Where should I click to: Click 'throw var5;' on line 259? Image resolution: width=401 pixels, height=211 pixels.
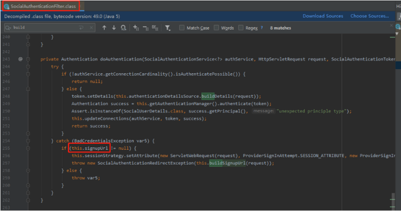pos(86,178)
